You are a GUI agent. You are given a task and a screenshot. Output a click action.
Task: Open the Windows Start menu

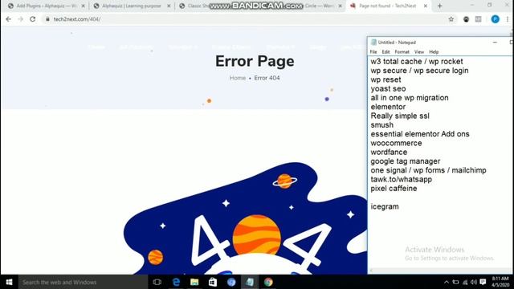coord(9,282)
